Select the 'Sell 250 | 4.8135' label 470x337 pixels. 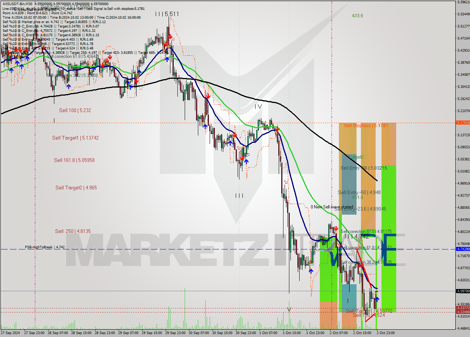73,231
